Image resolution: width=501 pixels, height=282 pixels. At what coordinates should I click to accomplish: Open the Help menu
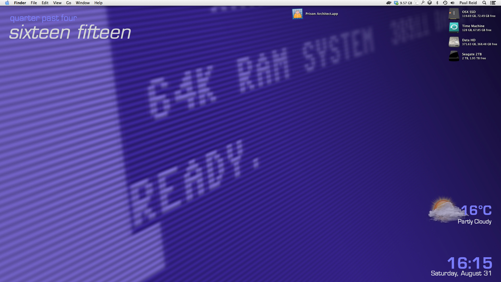[x=98, y=3]
